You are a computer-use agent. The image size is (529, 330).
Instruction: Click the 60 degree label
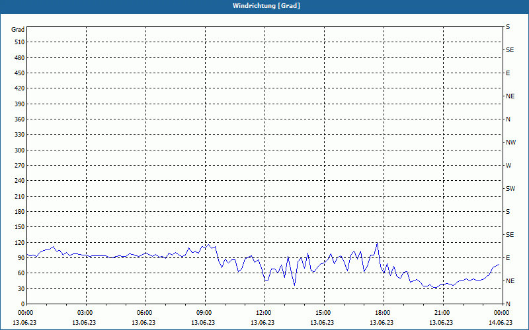[21, 273]
